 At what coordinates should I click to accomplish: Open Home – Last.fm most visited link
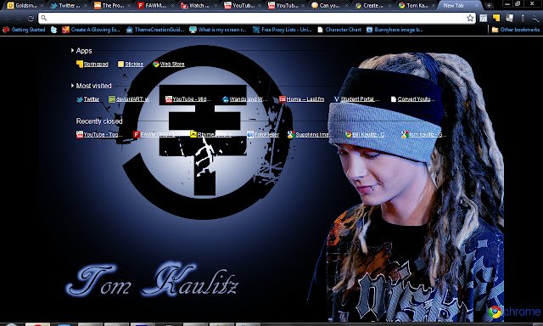coord(302,99)
